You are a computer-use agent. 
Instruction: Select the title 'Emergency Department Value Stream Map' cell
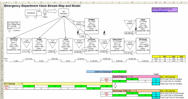point(42,6)
